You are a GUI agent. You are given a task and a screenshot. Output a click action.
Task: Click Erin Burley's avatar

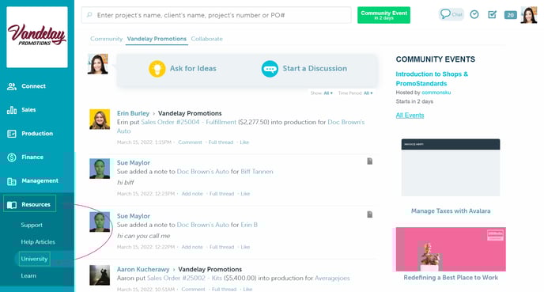click(x=100, y=119)
